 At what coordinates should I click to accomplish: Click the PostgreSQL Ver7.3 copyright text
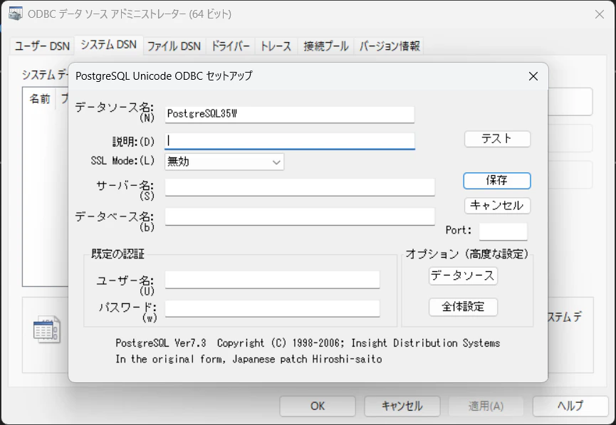coord(308,343)
